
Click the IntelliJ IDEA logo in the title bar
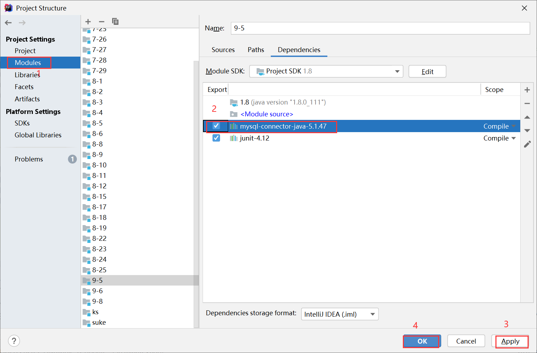tap(8, 8)
